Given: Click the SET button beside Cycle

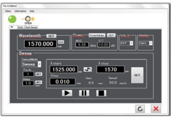Looking at the screenshot, I should [39, 74].
